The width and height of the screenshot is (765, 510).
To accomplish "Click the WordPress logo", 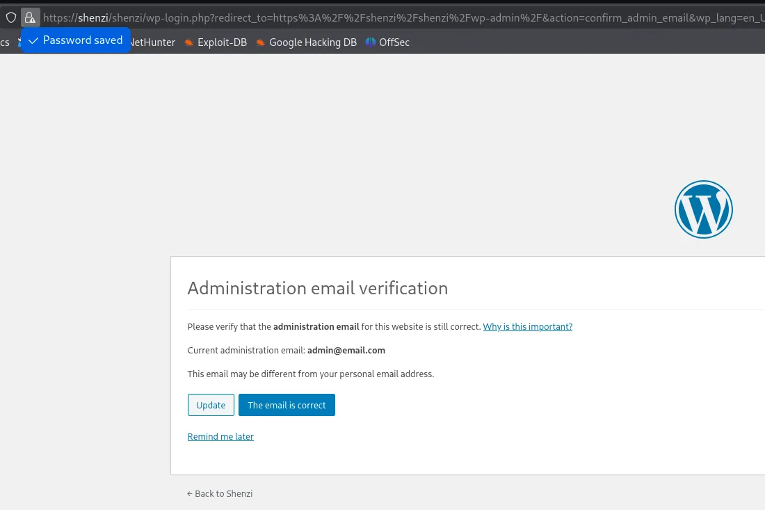I will point(704,209).
